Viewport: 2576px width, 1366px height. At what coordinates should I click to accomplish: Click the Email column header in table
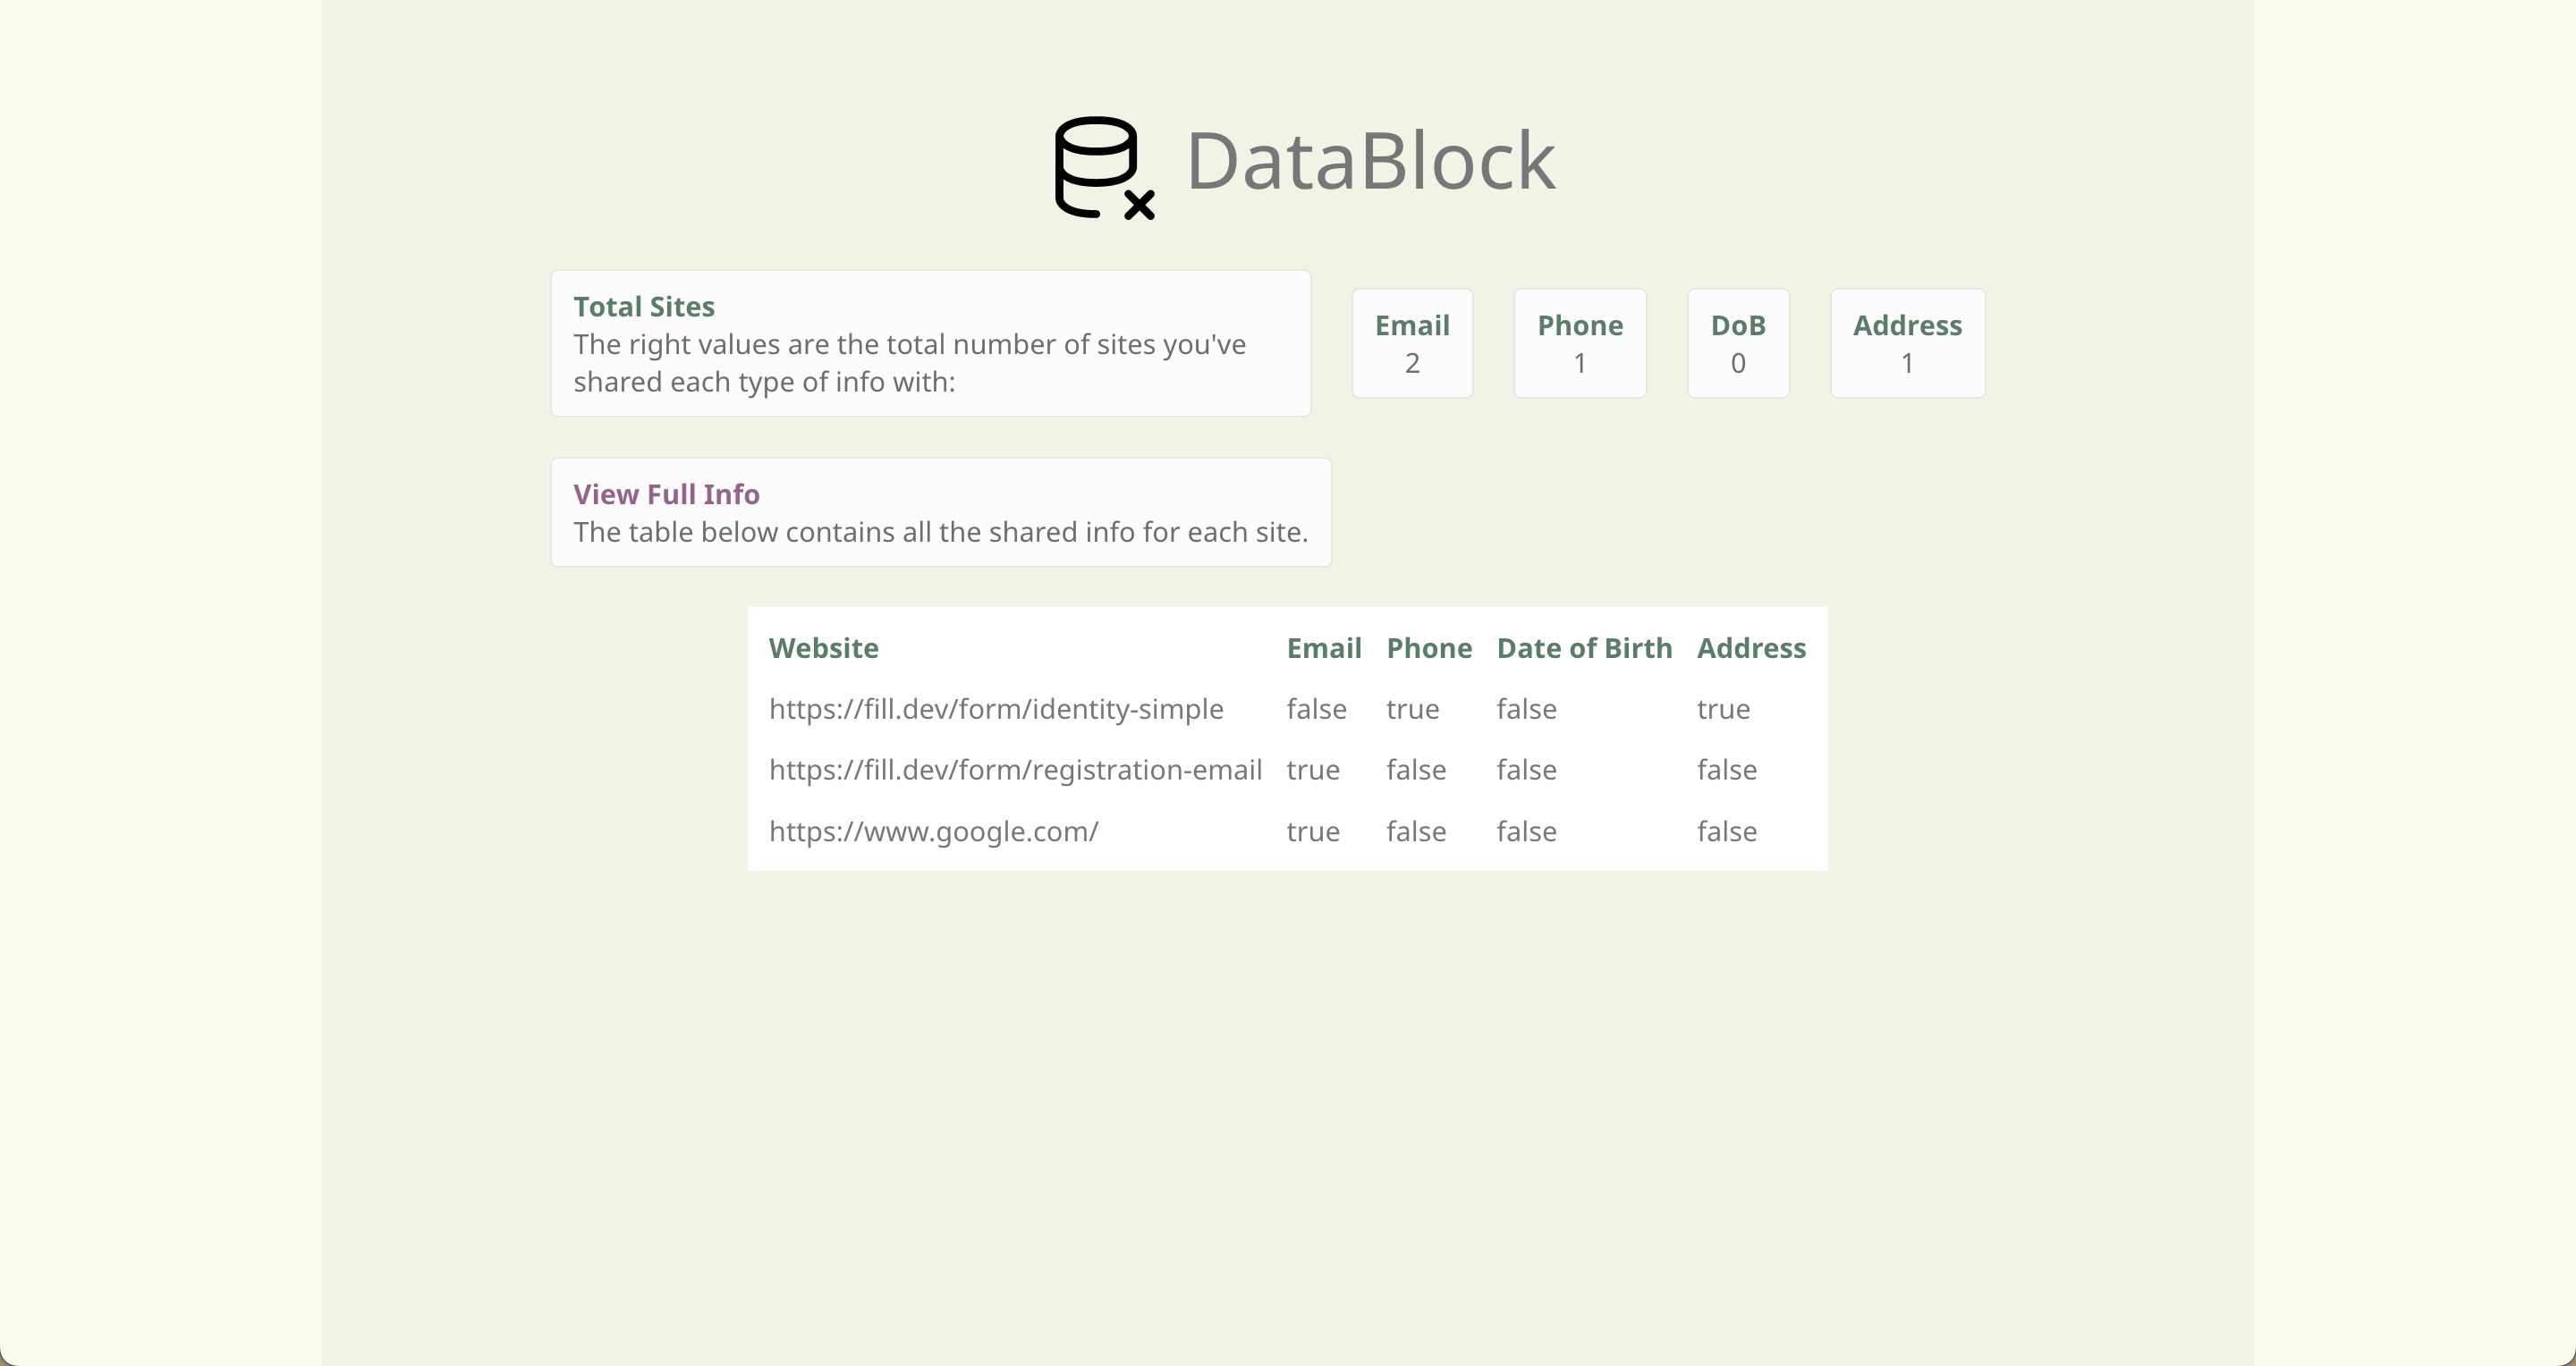coord(1323,648)
